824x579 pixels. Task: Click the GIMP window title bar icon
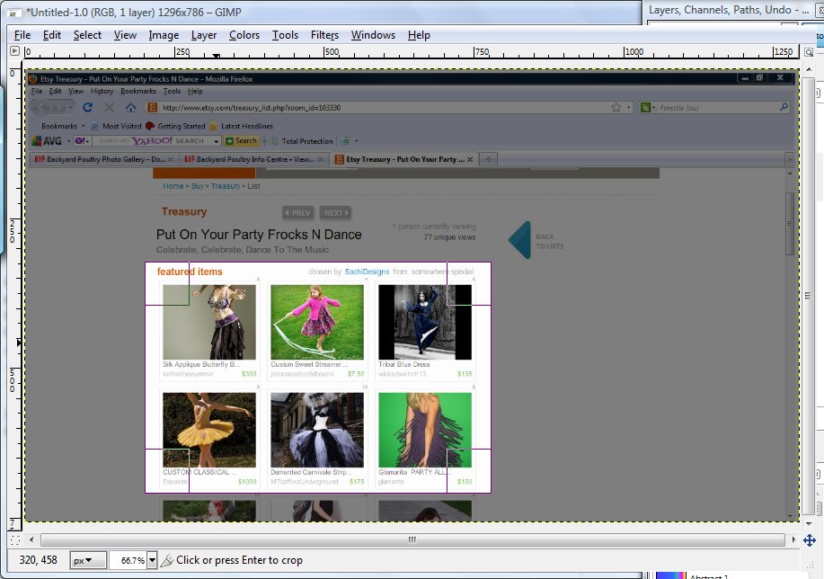pos(16,13)
